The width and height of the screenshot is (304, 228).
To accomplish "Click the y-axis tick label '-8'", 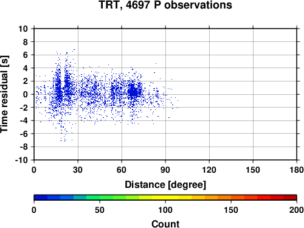I will click(24, 147).
